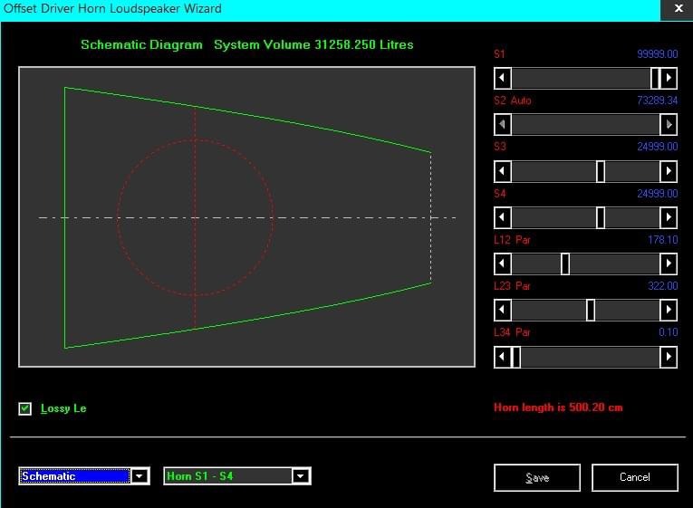Click the S1 slider left arrow
The image size is (693, 508).
point(503,78)
